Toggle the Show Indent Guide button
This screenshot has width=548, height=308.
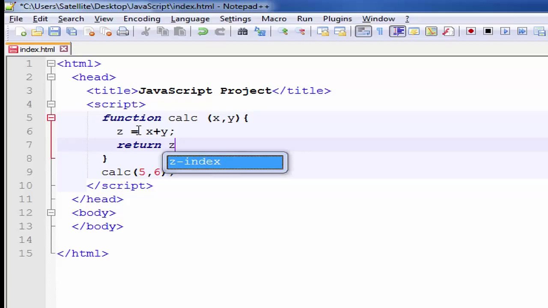coord(397,32)
